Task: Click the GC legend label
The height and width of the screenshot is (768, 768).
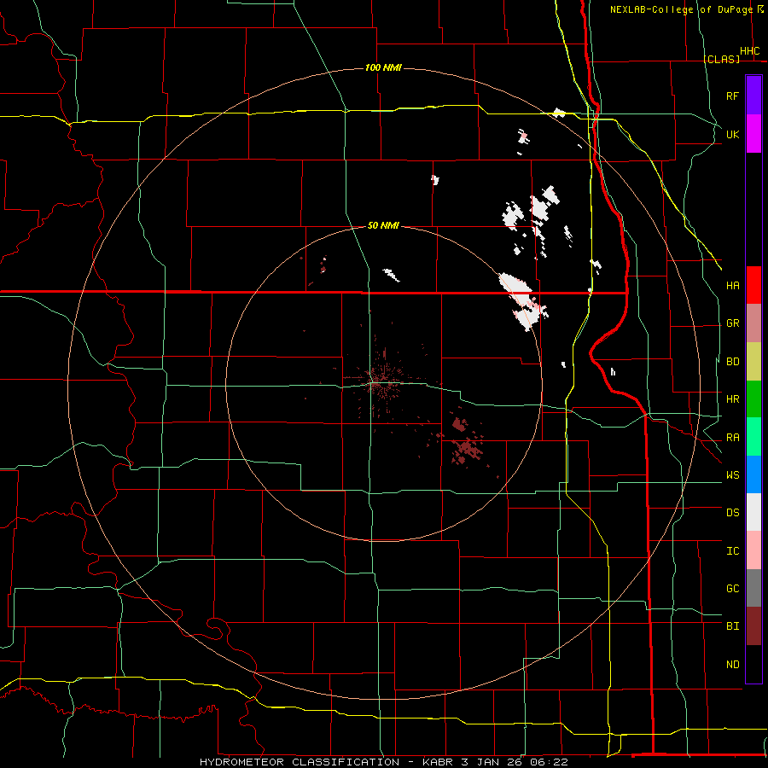Action: point(732,589)
